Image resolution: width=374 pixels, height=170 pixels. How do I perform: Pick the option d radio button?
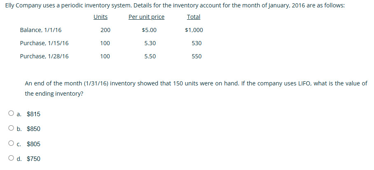point(11,158)
